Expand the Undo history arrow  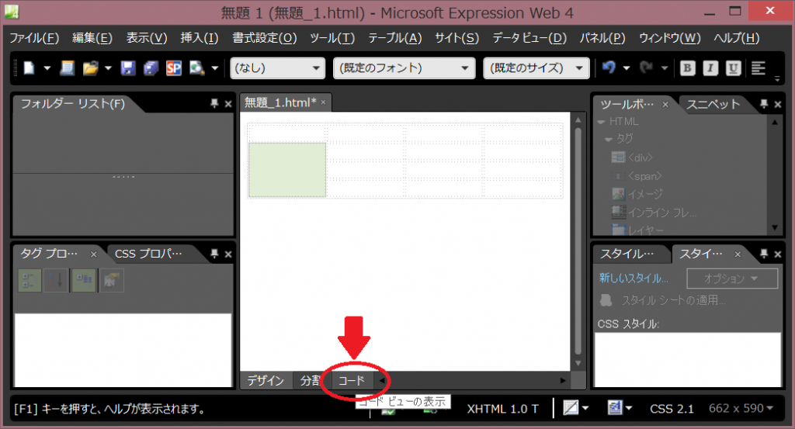tap(627, 67)
